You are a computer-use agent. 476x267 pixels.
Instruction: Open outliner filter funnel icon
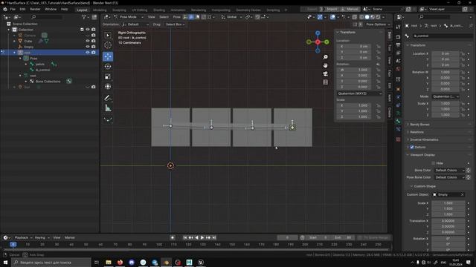84,17
